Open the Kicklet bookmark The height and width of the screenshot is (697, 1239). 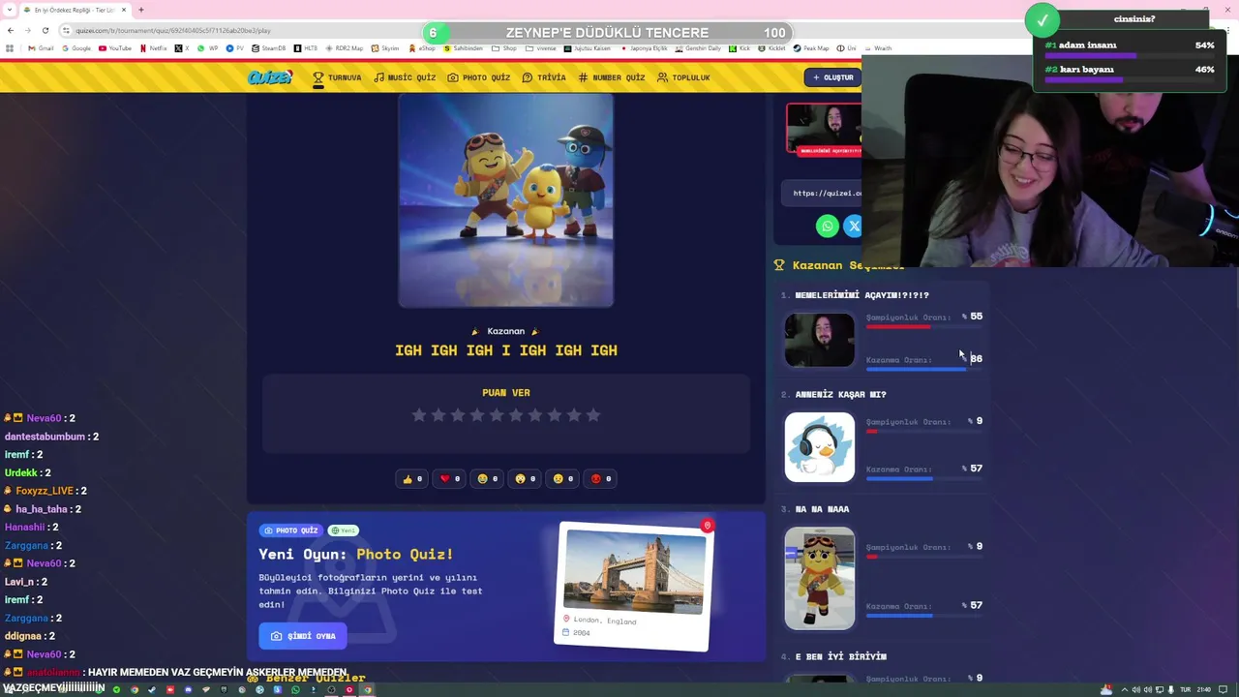coord(772,48)
